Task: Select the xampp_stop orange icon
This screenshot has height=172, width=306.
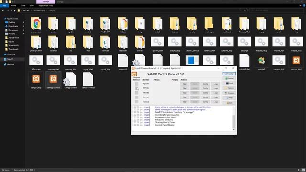Action: [x=36, y=81]
